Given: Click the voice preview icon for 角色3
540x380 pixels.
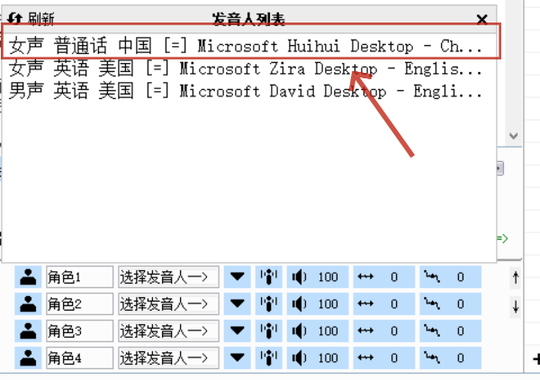Looking at the screenshot, I should coord(269,330).
